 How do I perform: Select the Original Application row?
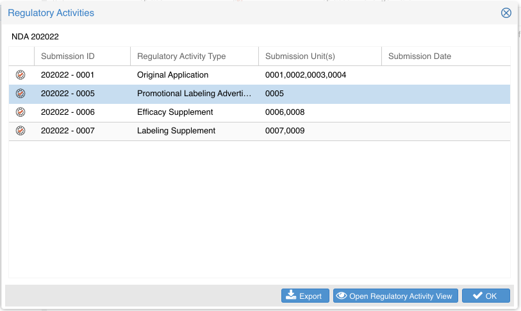click(x=173, y=75)
